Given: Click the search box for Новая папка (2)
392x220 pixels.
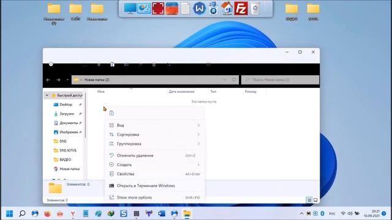Looking at the screenshot, I should point(280,80).
